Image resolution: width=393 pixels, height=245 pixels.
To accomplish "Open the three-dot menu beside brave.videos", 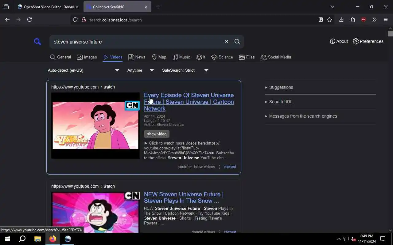I will [x=219, y=167].
